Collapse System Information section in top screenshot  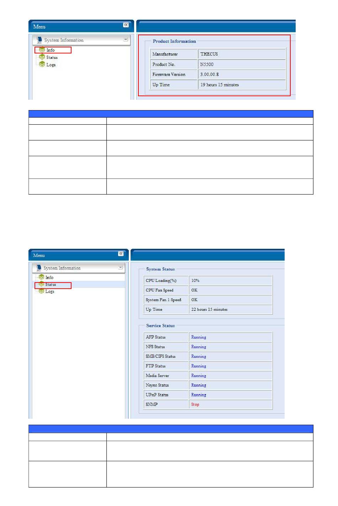[126, 40]
